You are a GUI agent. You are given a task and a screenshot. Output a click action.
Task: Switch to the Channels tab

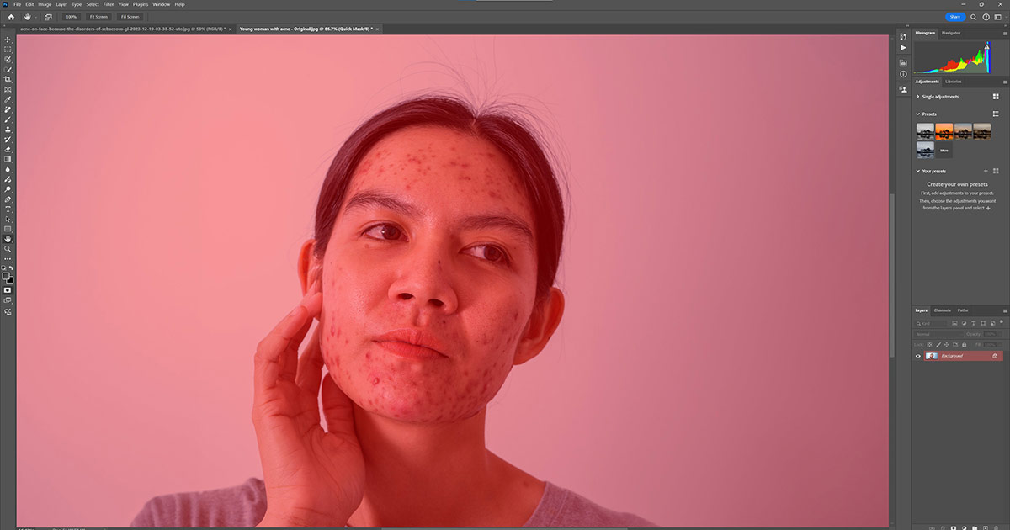coord(944,310)
